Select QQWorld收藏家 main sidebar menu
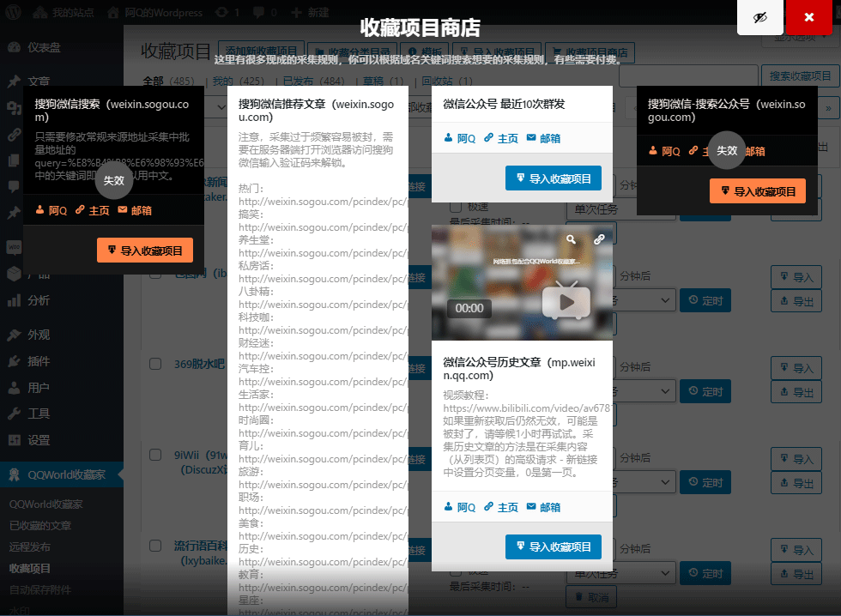Image resolution: width=841 pixels, height=616 pixels. click(x=62, y=474)
